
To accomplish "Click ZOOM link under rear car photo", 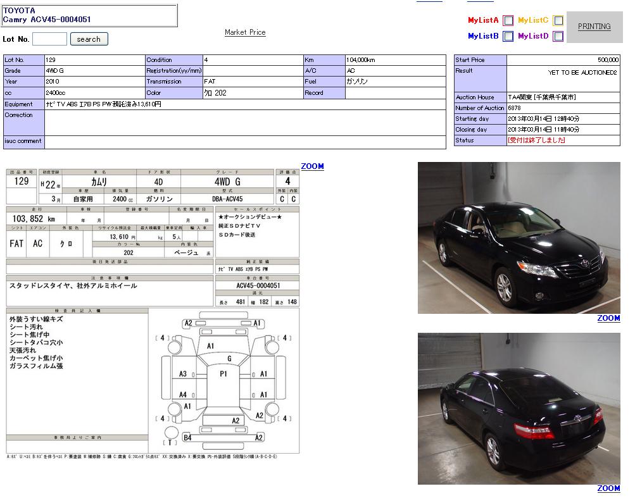I will coord(608,488).
